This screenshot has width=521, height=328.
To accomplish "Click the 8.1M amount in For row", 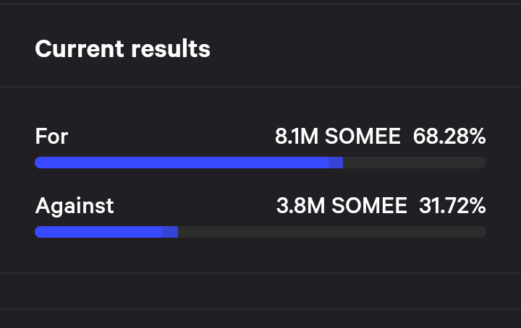I will [x=297, y=137].
